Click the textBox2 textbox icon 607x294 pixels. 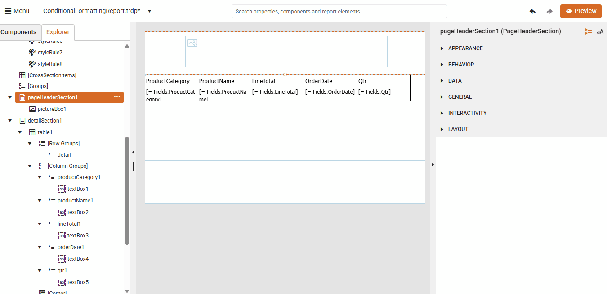click(x=62, y=212)
